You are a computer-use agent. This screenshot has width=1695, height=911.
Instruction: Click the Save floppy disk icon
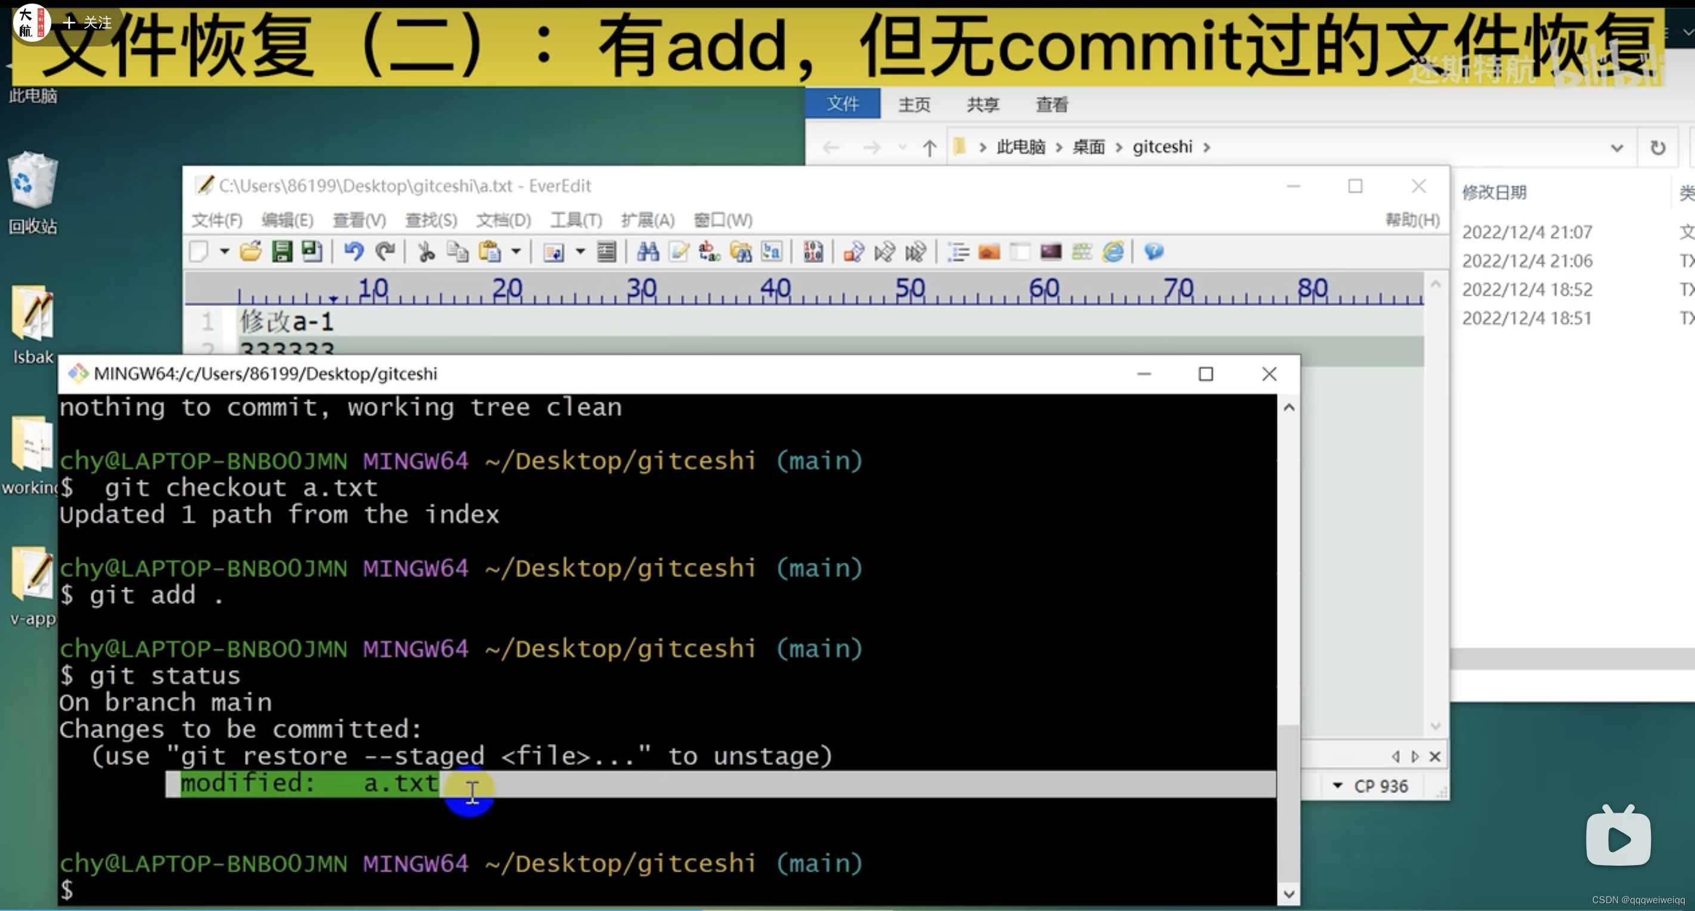click(x=282, y=251)
